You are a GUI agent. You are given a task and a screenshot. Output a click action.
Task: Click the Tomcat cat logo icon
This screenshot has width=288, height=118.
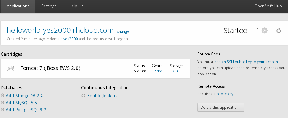(11, 69)
